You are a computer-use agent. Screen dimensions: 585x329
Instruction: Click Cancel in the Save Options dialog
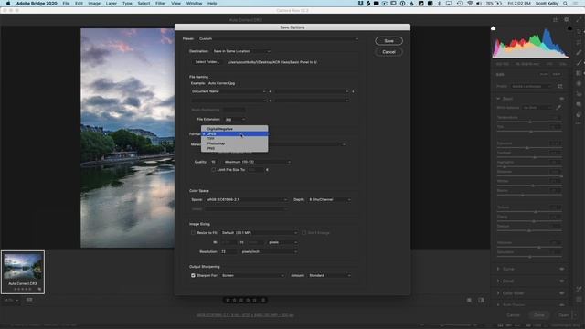[388, 52]
